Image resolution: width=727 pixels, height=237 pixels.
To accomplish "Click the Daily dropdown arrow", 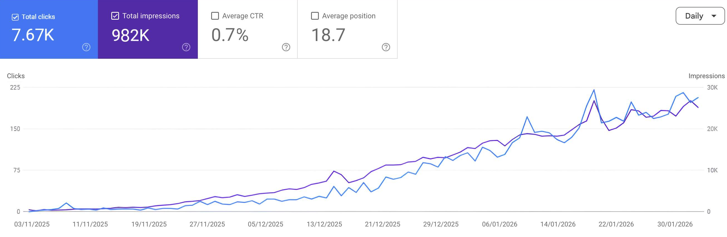I will point(714,16).
